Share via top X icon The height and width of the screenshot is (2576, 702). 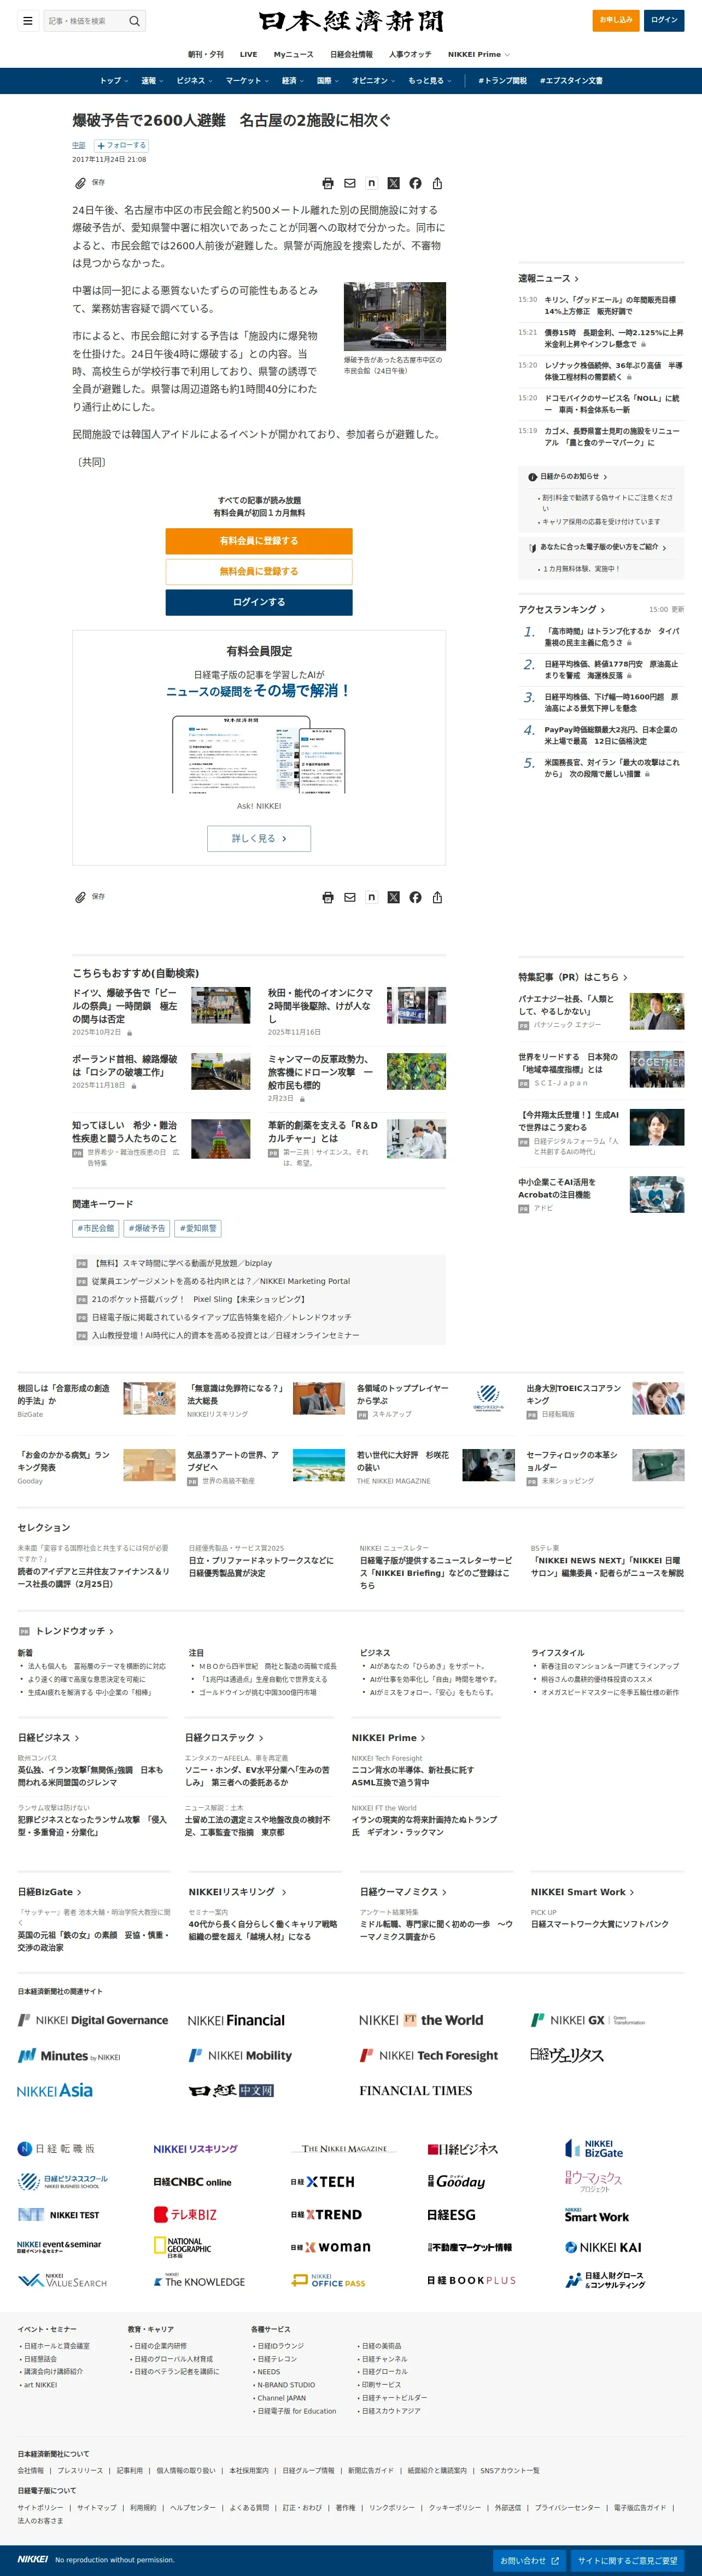click(x=393, y=183)
